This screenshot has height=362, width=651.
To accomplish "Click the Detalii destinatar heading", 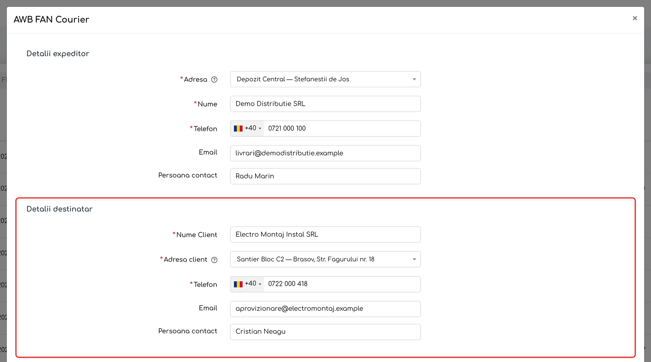I will click(x=60, y=209).
